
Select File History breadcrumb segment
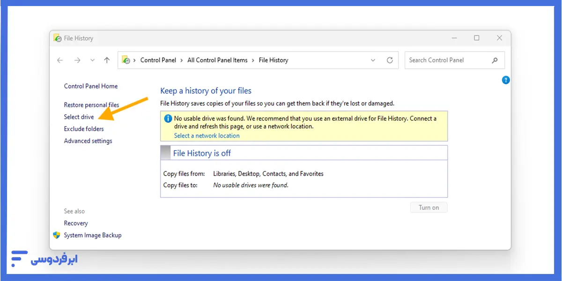pos(274,60)
